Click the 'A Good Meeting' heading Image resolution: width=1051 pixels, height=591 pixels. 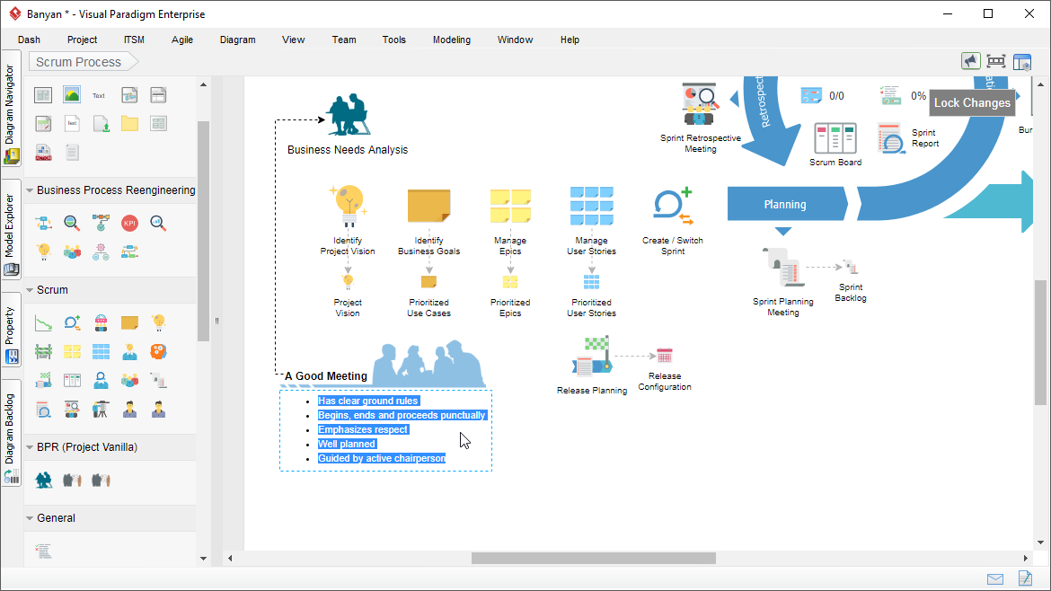click(x=326, y=376)
